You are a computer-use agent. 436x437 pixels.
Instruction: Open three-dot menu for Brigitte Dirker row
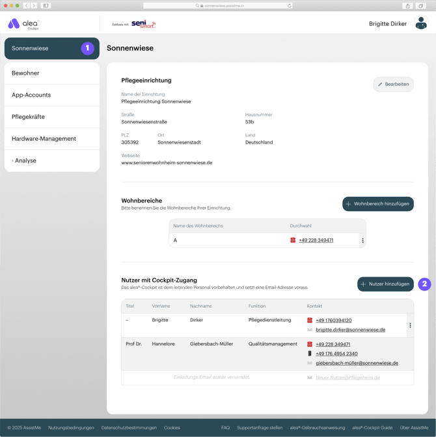[410, 325]
